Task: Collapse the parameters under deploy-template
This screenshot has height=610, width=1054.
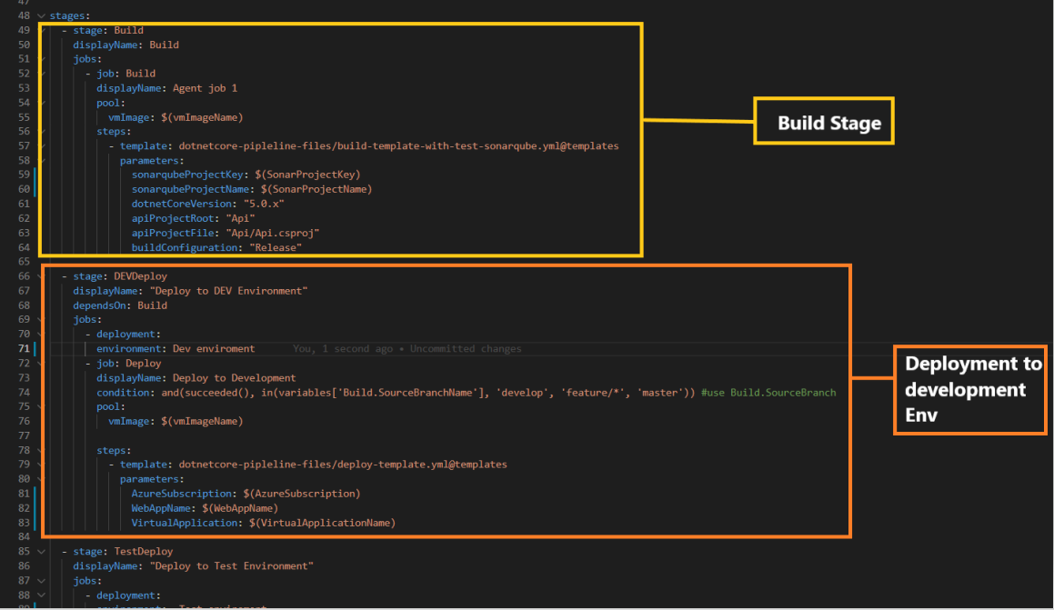Action: 40,479
